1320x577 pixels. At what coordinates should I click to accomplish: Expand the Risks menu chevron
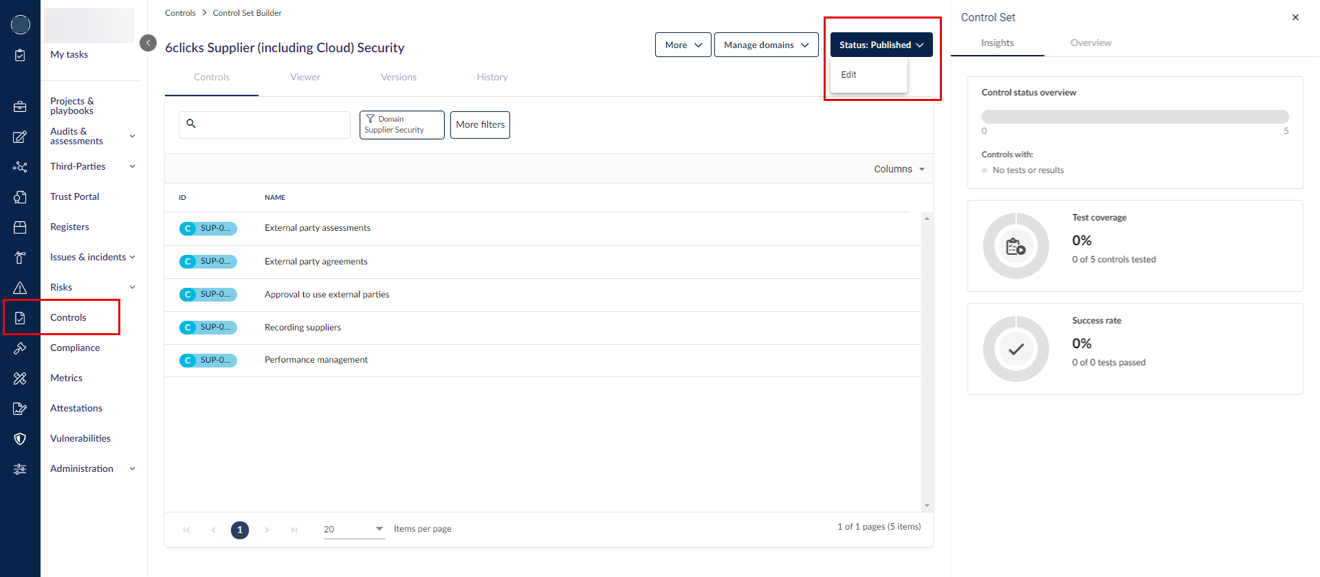click(133, 287)
